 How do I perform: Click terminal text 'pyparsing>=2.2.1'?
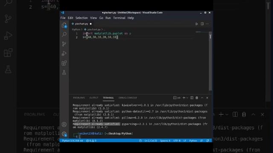[134, 124]
